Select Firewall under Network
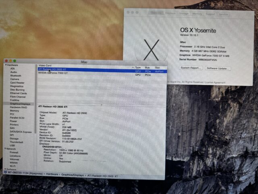 click(14, 152)
